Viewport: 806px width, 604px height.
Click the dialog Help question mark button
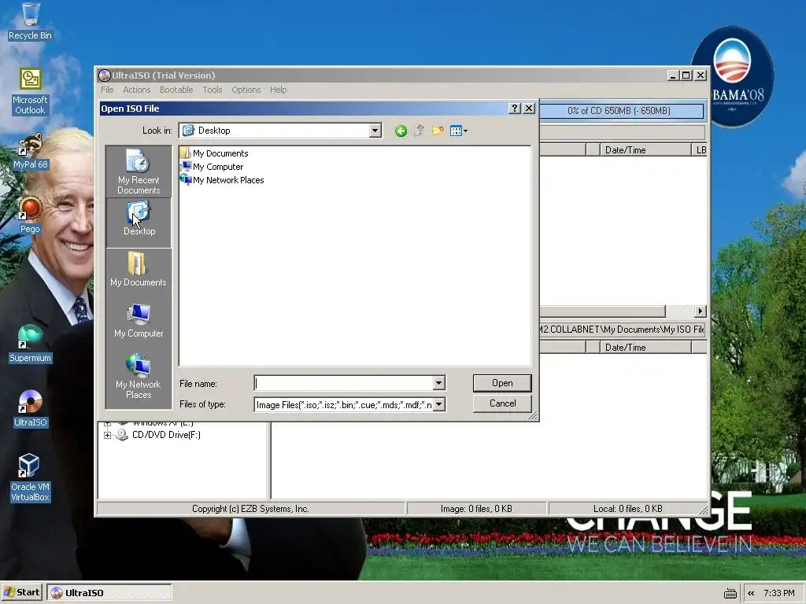coord(514,109)
